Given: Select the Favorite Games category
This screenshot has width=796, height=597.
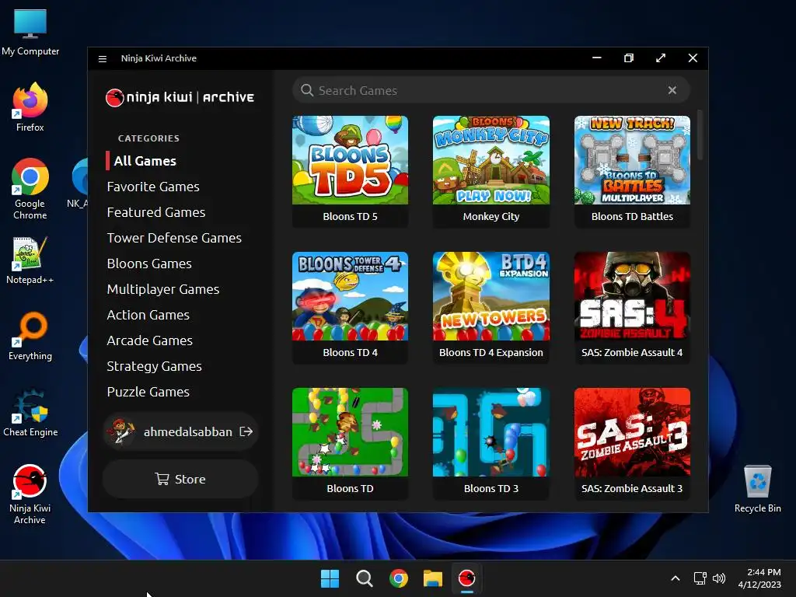Looking at the screenshot, I should click(x=153, y=187).
